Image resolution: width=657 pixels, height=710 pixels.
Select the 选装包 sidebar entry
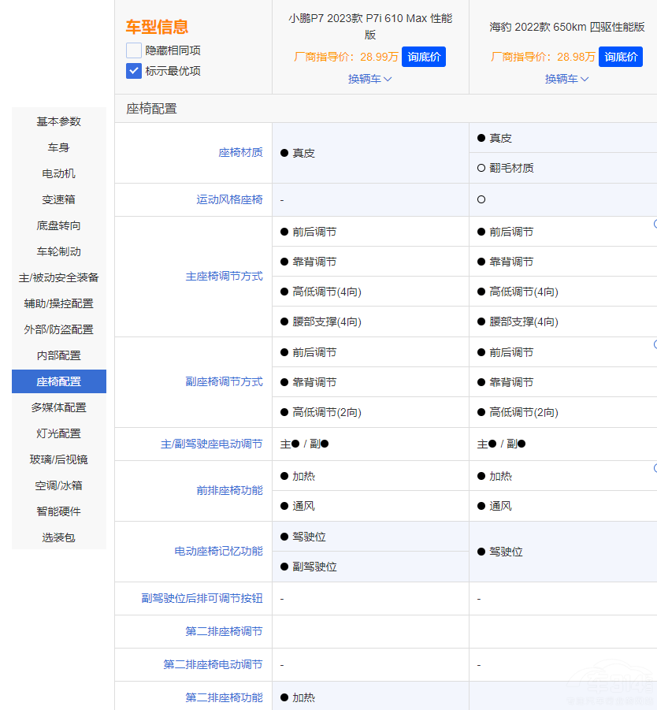(x=58, y=537)
